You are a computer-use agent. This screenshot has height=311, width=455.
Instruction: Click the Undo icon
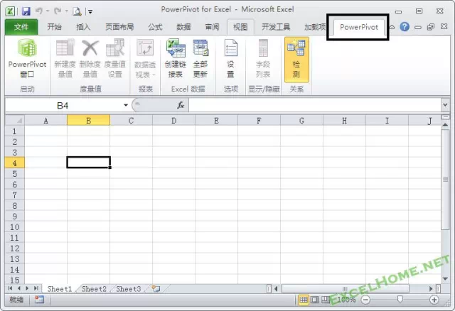click(x=39, y=11)
